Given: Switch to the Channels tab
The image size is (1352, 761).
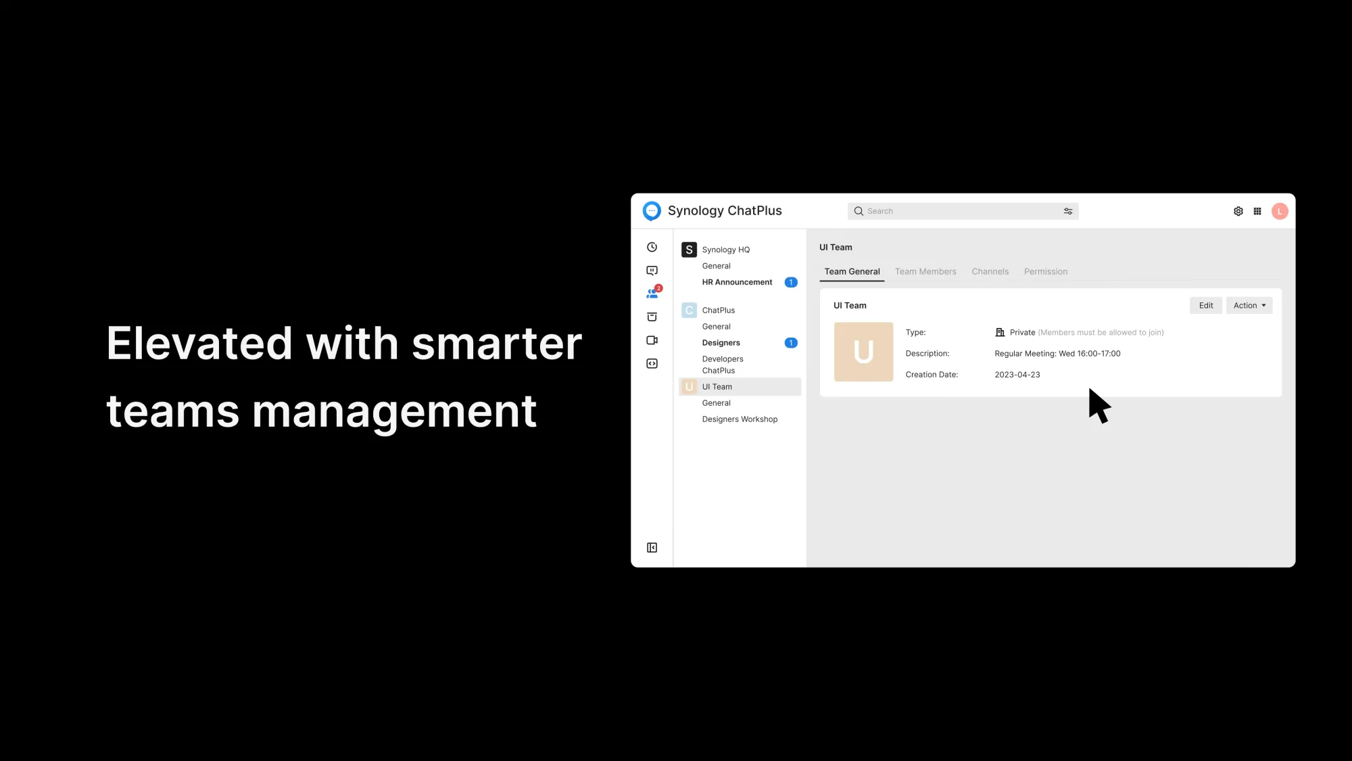Looking at the screenshot, I should point(990,272).
